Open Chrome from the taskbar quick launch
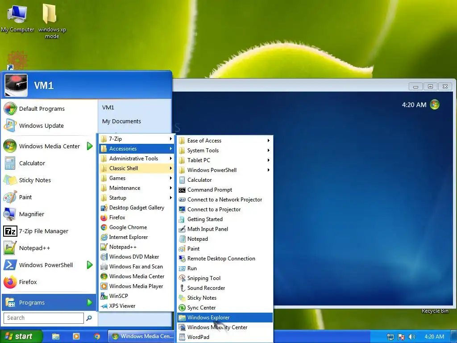This screenshot has width=457, height=343. click(x=97, y=336)
